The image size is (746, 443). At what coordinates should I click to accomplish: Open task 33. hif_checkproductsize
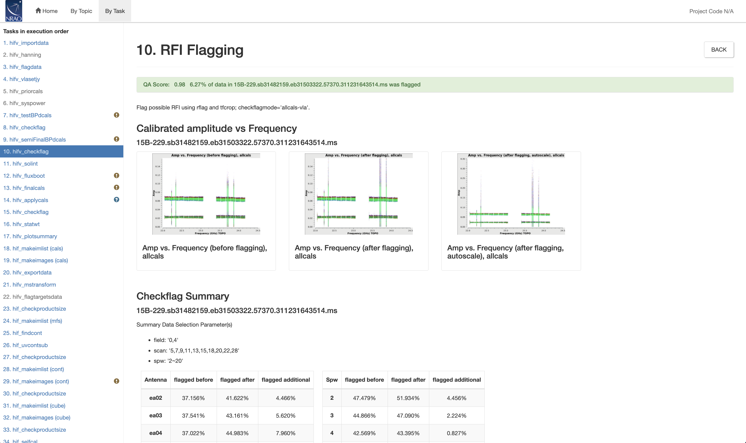pos(34,430)
